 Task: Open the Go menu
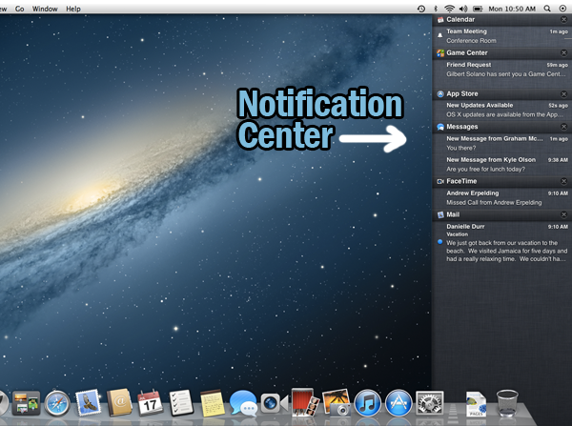click(20, 9)
